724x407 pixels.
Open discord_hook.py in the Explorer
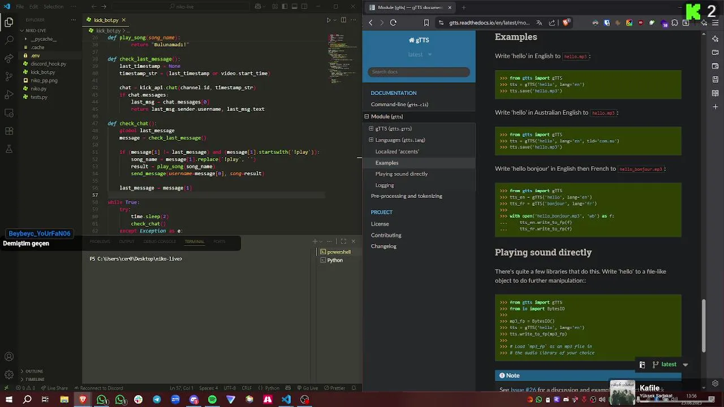point(48,64)
